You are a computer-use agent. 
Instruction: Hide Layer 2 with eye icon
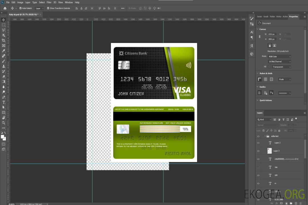click(258, 143)
